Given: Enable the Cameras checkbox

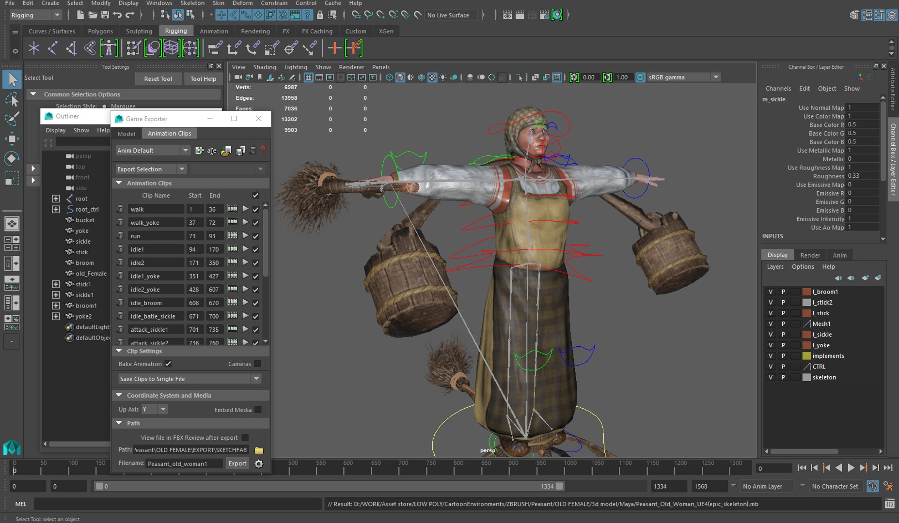Looking at the screenshot, I should click(257, 364).
